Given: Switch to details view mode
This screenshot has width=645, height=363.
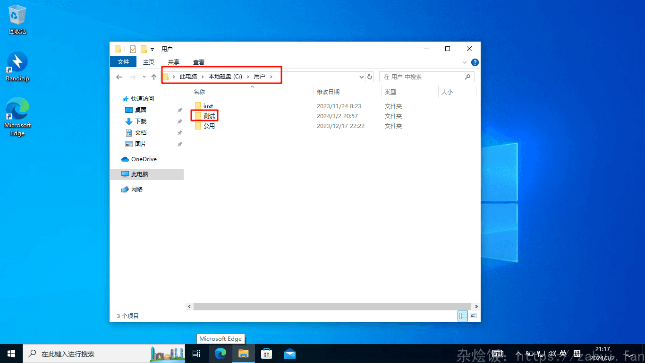Looking at the screenshot, I should tap(463, 316).
